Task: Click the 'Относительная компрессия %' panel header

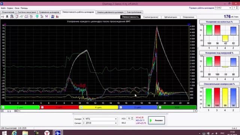Action: (x=219, y=84)
